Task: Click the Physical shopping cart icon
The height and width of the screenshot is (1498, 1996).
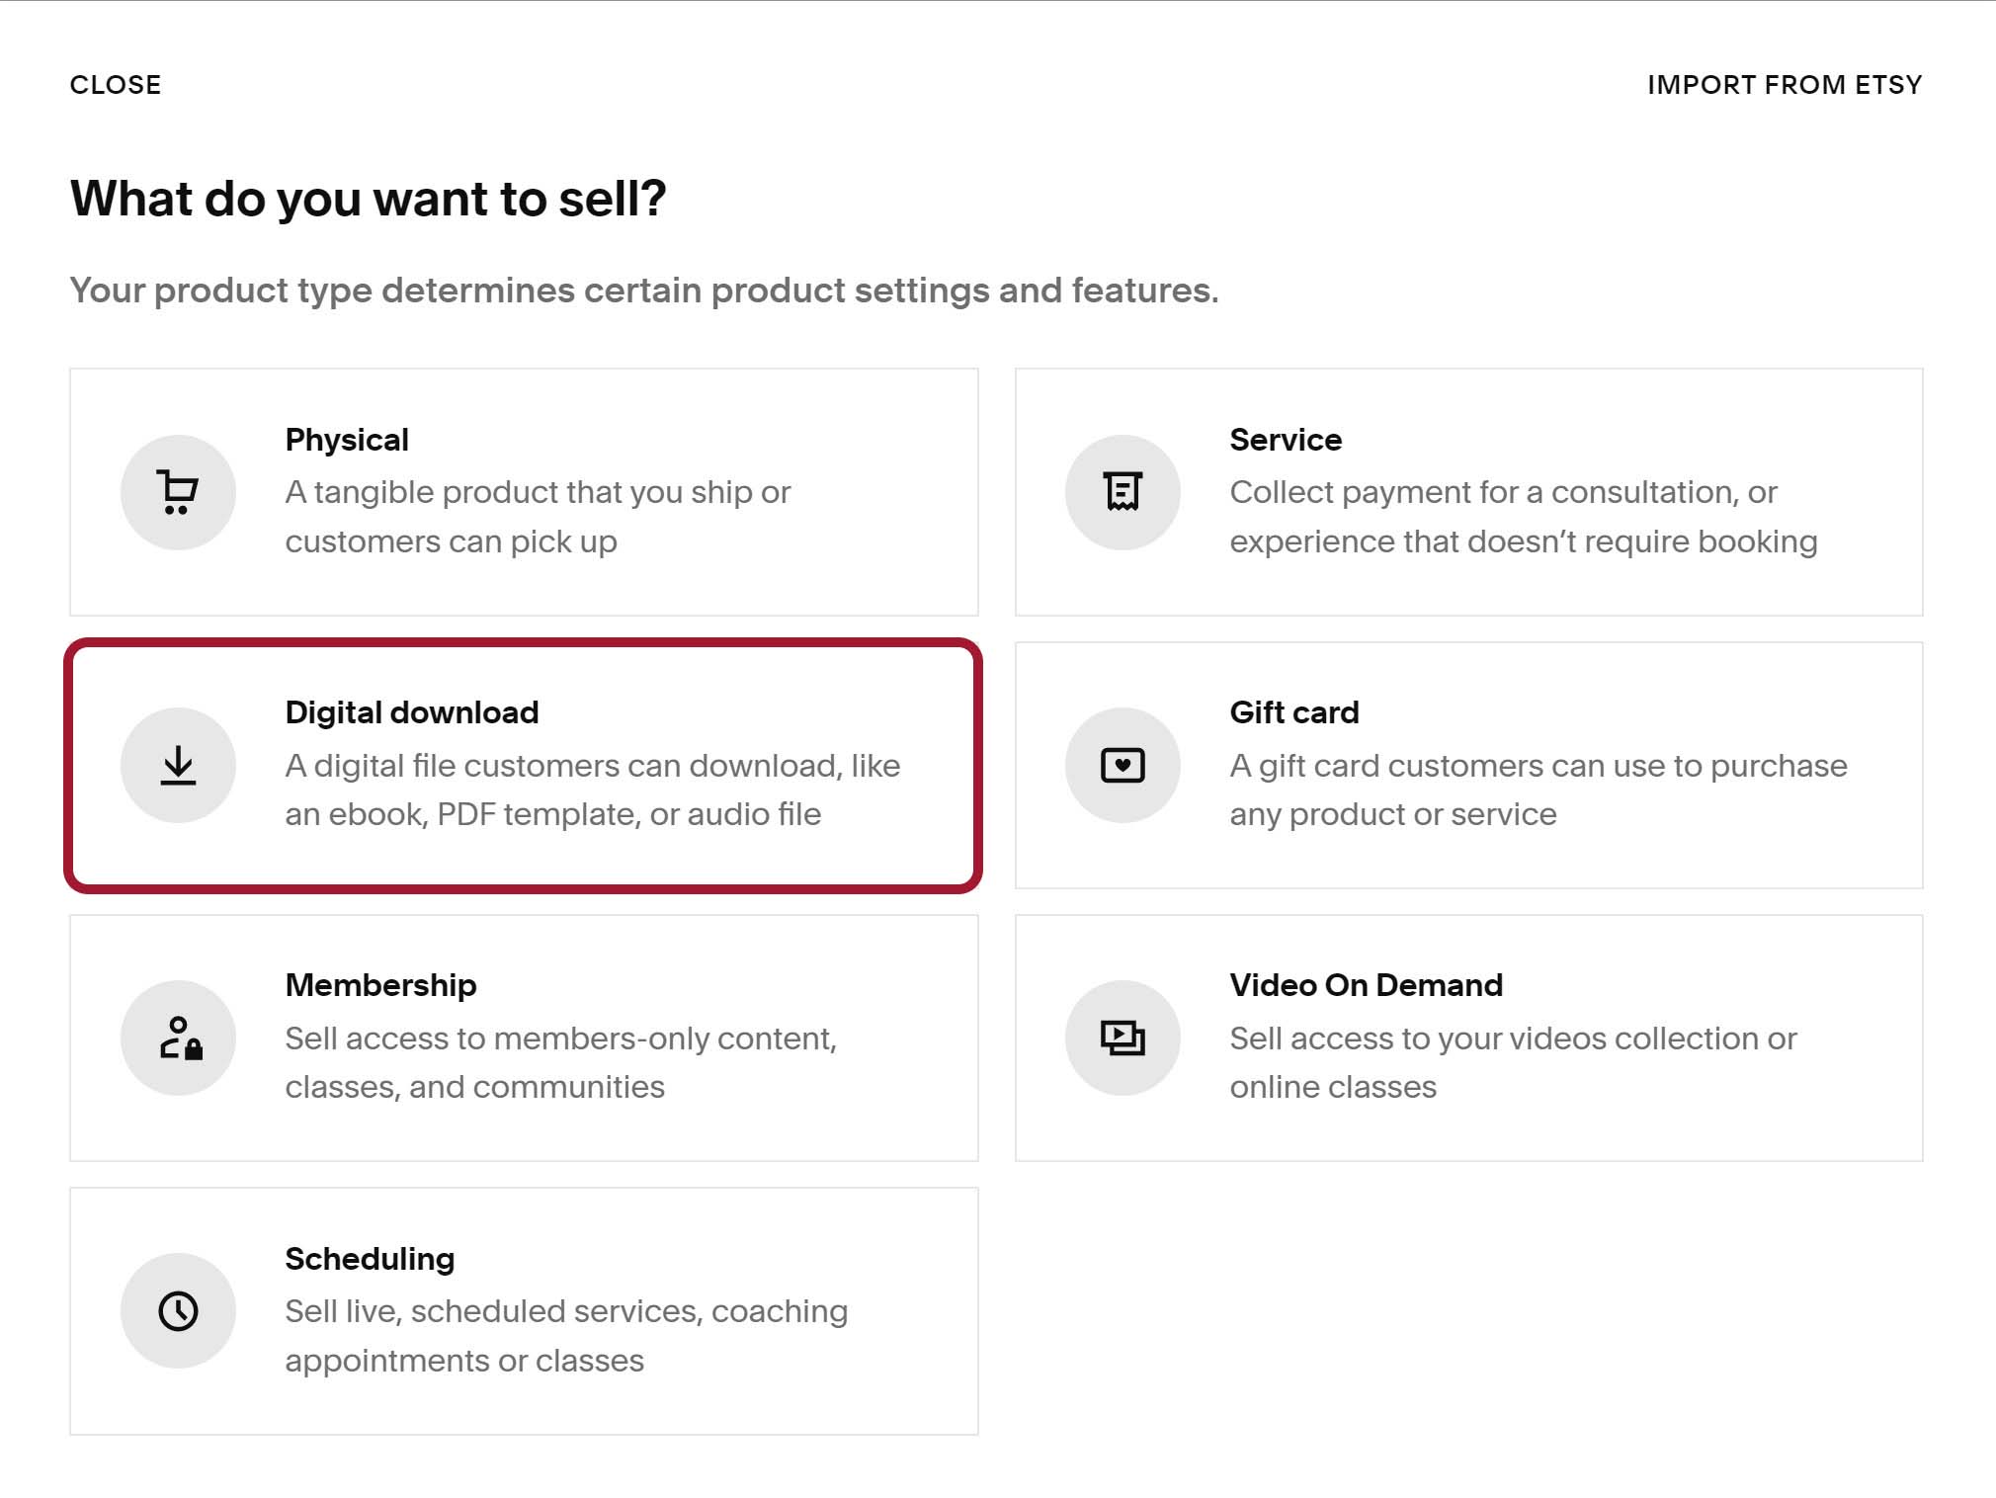Action: click(178, 492)
